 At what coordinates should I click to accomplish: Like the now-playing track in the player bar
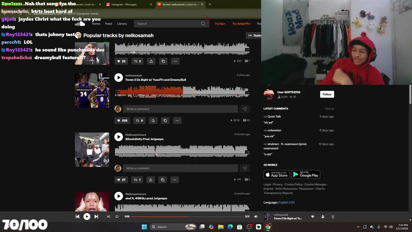coord(313,217)
